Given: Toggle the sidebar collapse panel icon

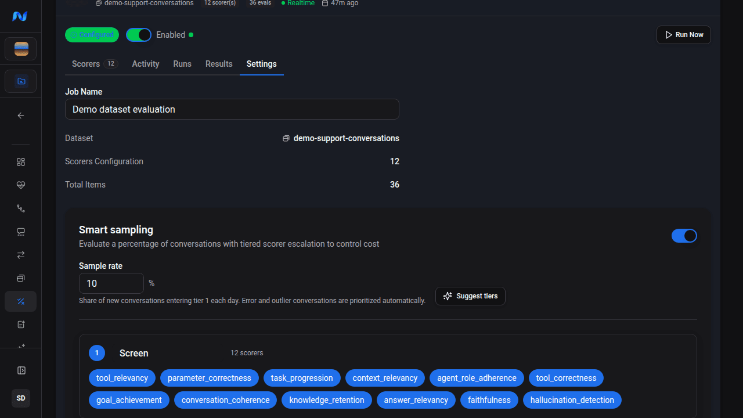Looking at the screenshot, I should 21,370.
